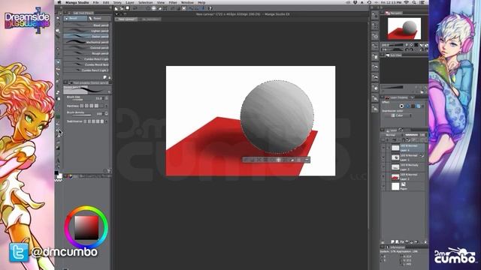Click the Save icon in command bar
Image resolution: width=481 pixels, height=270 pixels.
128,8
